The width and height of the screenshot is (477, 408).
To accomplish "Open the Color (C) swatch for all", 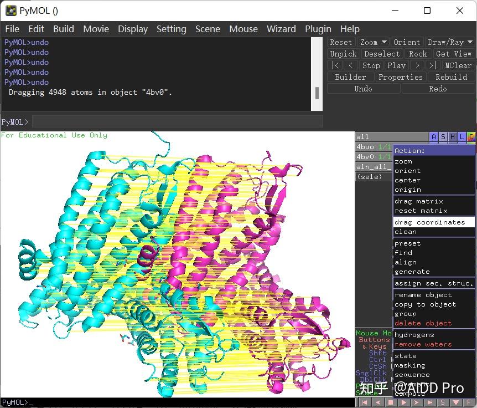I will coord(471,137).
